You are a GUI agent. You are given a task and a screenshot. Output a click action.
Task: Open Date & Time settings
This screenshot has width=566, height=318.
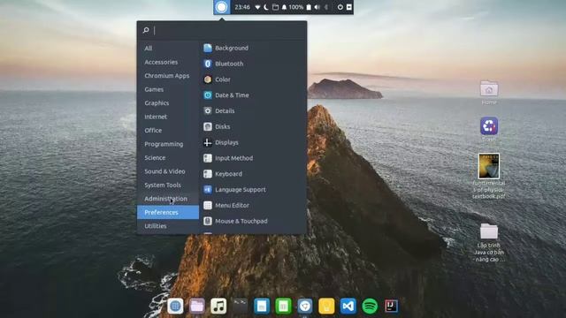[x=252, y=95]
